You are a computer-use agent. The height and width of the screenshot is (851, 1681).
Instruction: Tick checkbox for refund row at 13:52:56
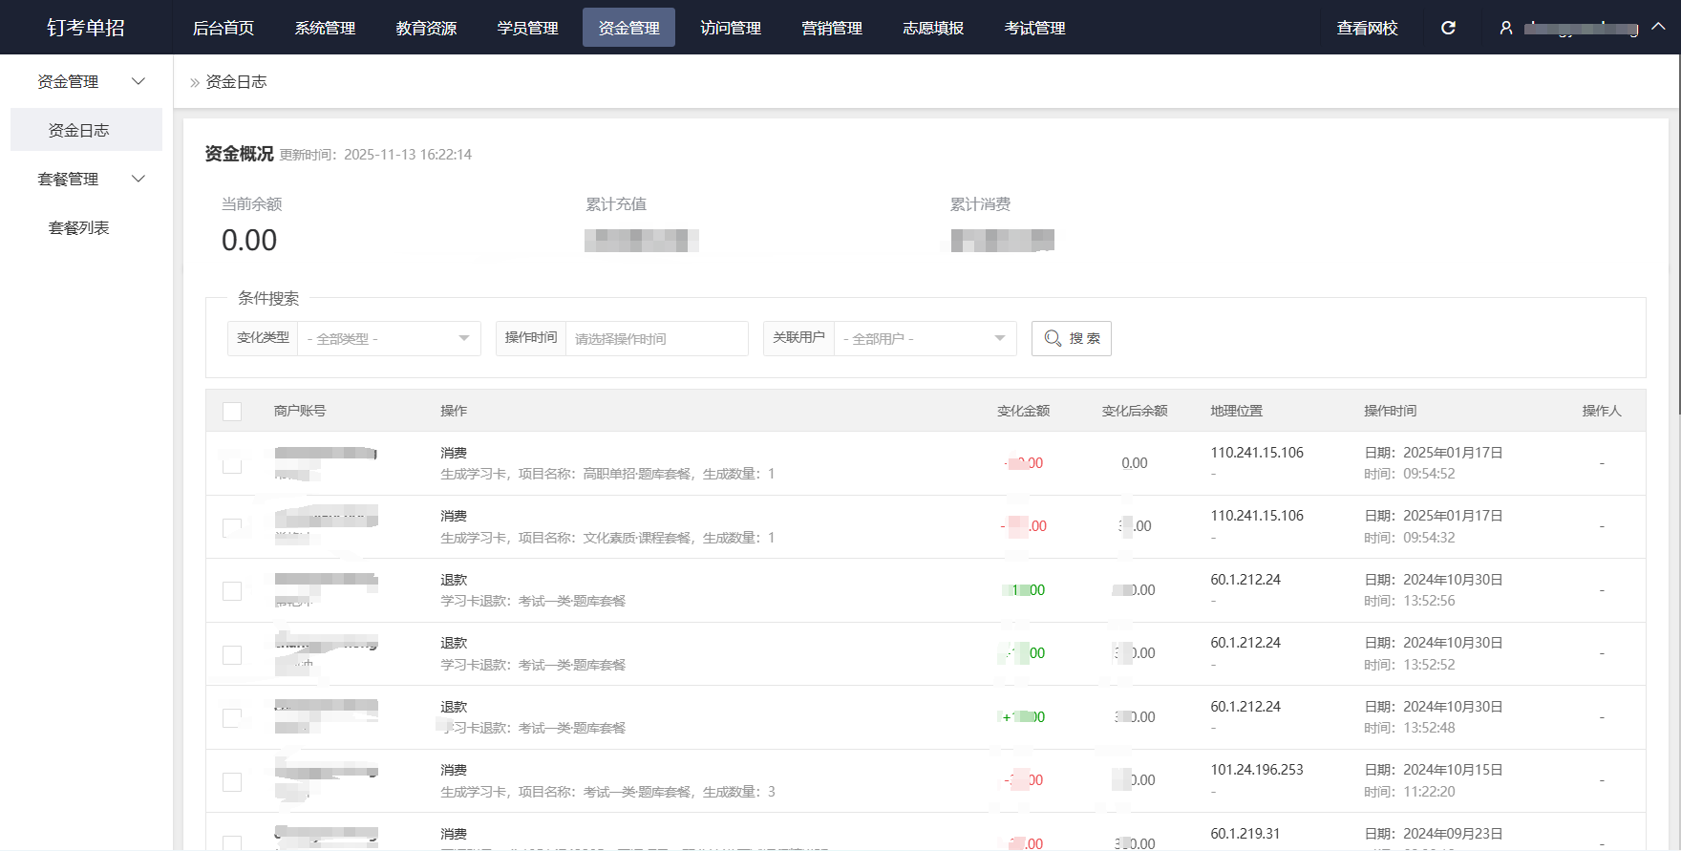tap(232, 591)
